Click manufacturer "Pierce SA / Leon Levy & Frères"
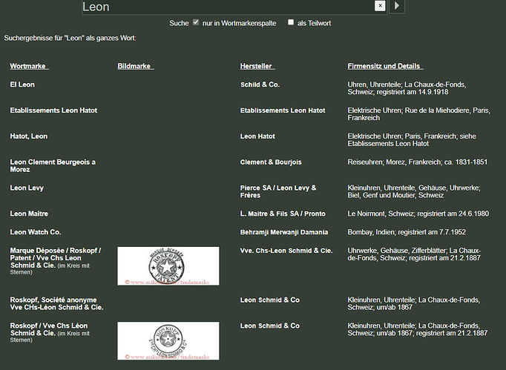506x370 pixels. (x=278, y=191)
